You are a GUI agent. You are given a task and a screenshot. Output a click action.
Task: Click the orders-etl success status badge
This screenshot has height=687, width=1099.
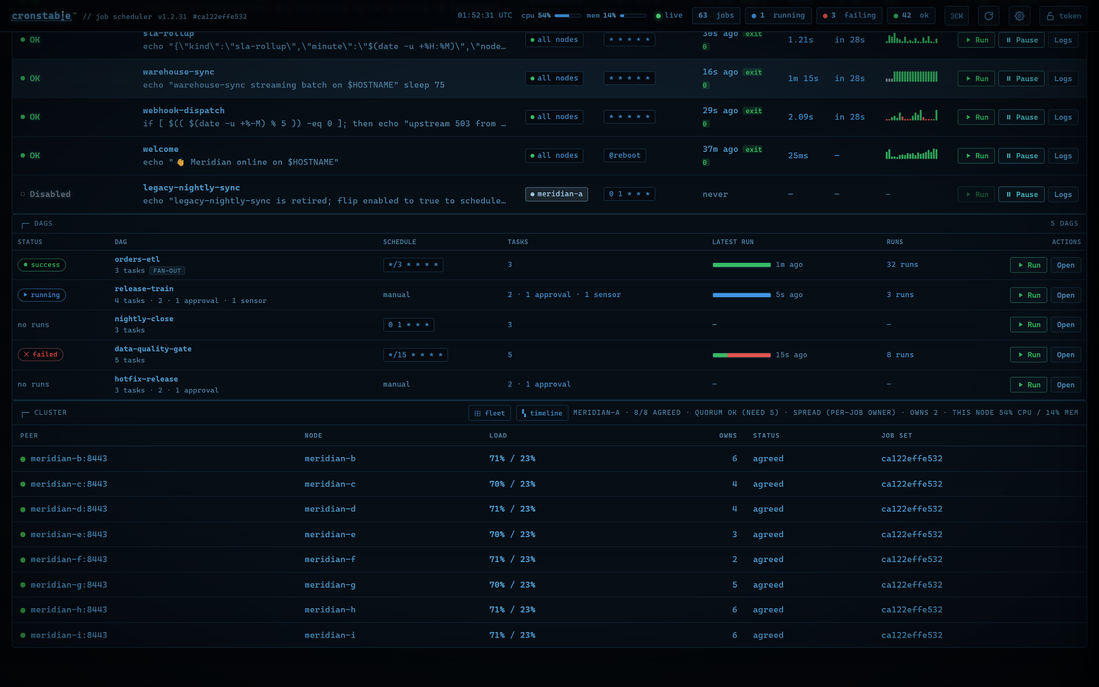point(42,265)
